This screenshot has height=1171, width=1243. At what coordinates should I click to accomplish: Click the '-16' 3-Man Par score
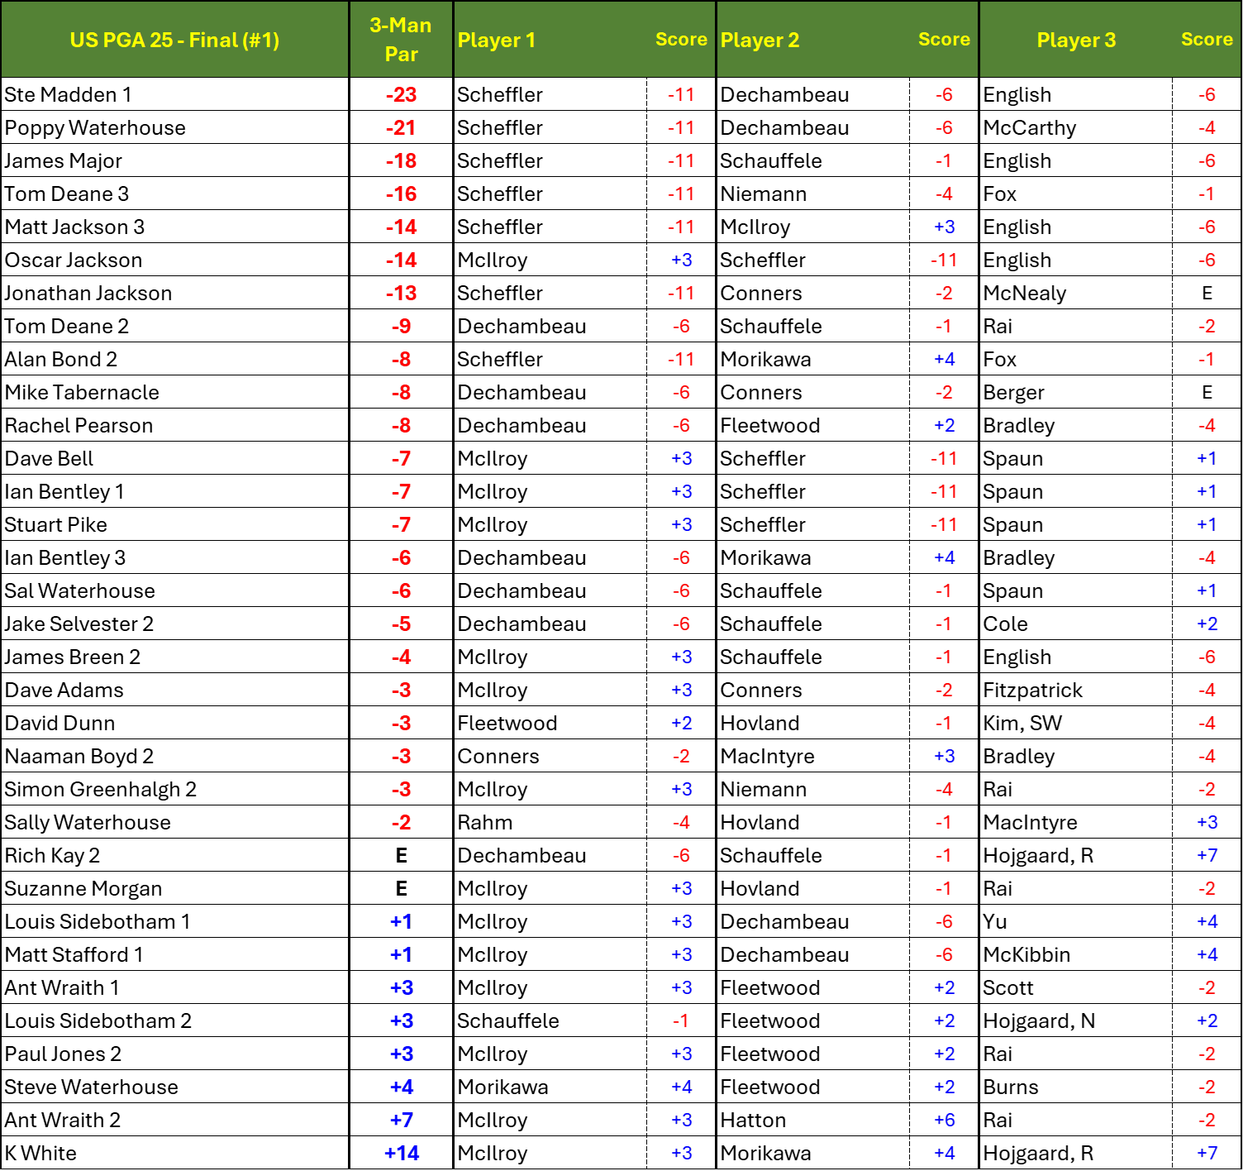tap(401, 194)
